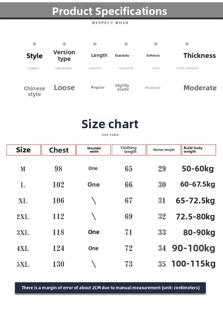
Task: Click the Chest column header
Action: [59, 150]
